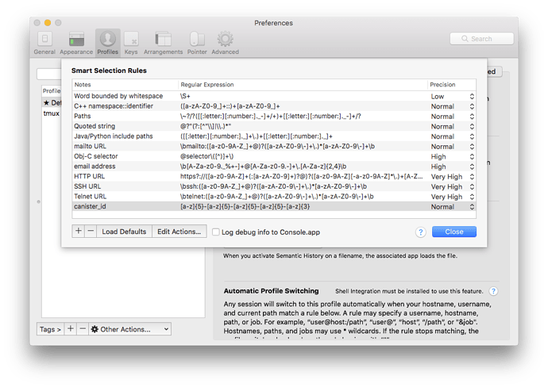Select the 'Quoted string' rule note

coord(95,126)
